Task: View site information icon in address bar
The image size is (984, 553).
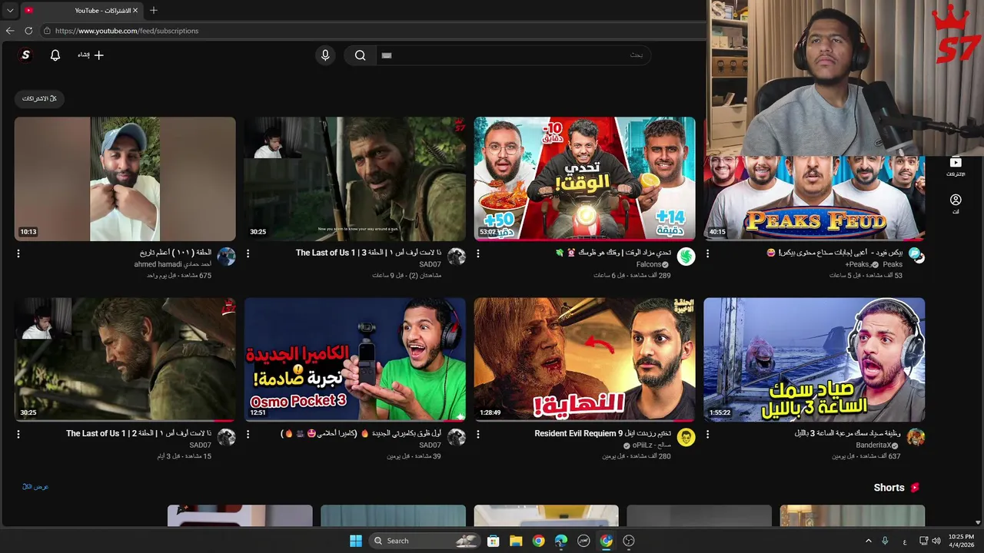Action: 47,31
